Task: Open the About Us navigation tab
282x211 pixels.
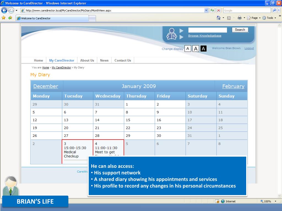Action: (x=87, y=60)
